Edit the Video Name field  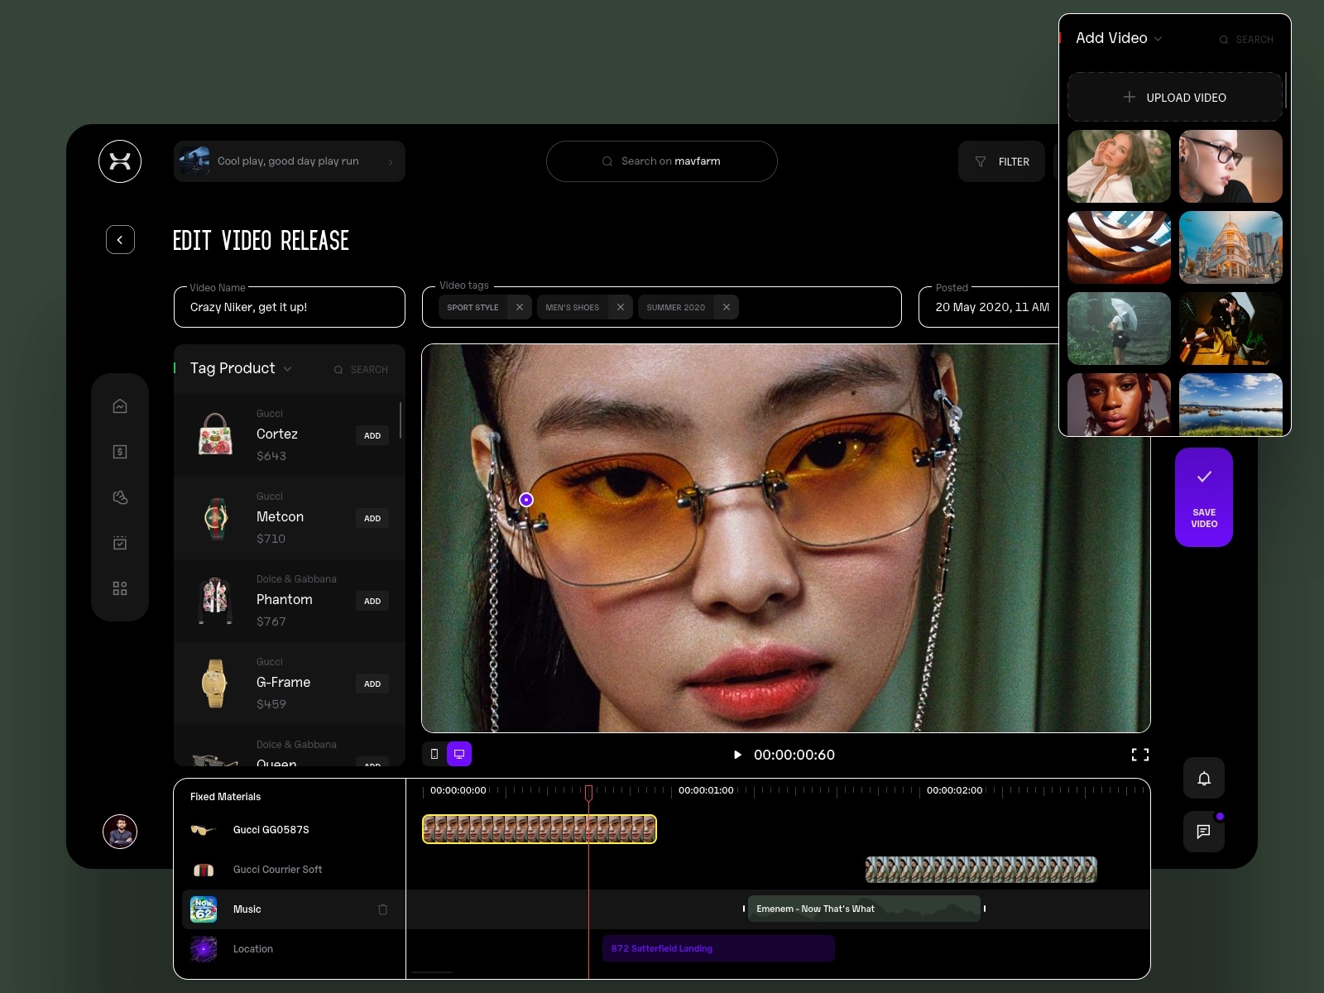[290, 307]
